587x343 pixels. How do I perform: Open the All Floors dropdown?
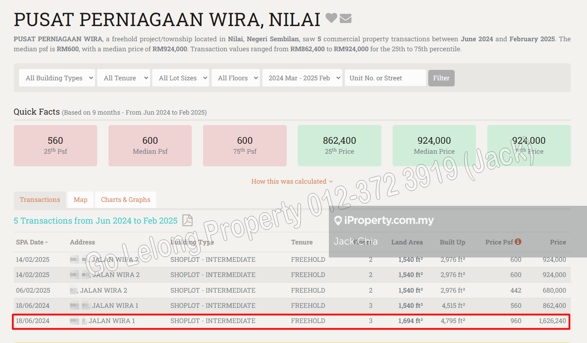coord(236,78)
